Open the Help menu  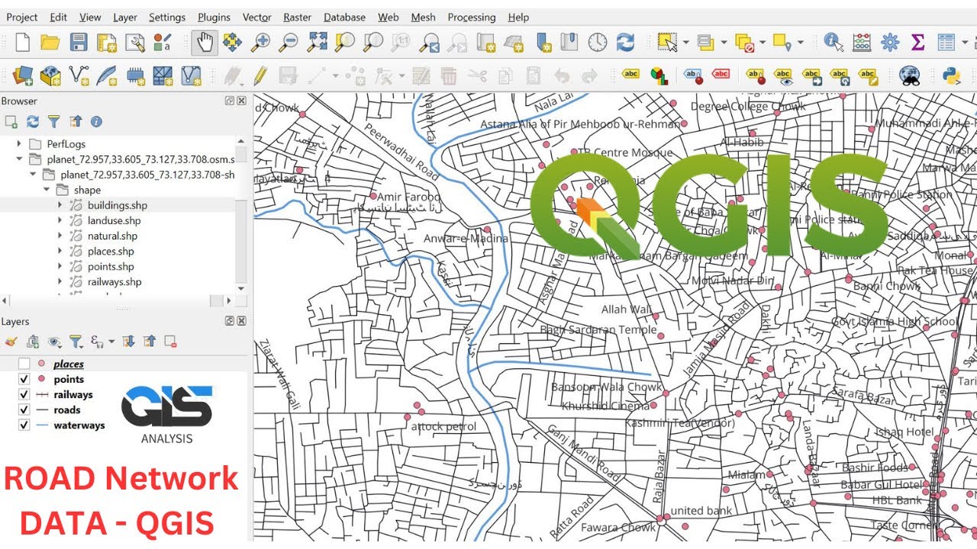518,17
